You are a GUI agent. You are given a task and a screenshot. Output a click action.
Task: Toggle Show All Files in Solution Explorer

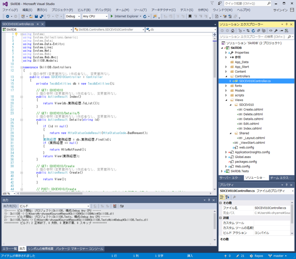click(x=264, y=31)
